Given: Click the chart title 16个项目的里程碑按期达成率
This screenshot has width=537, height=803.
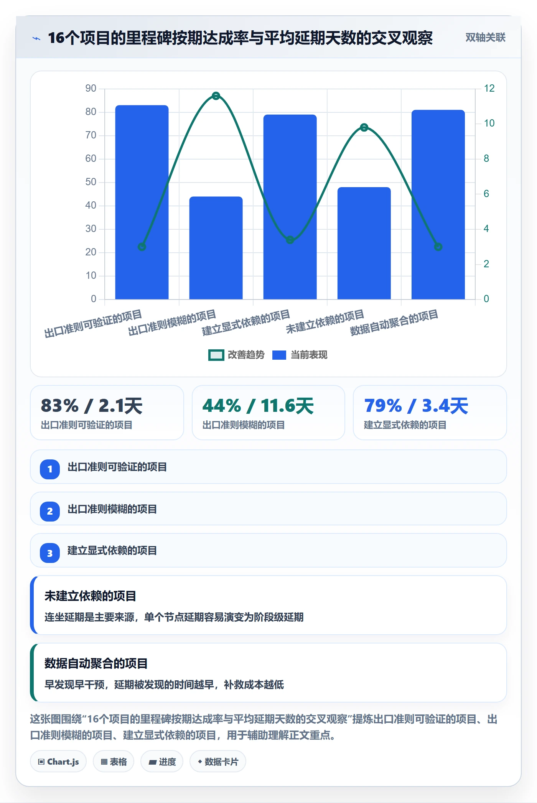Looking at the screenshot, I should (x=240, y=38).
